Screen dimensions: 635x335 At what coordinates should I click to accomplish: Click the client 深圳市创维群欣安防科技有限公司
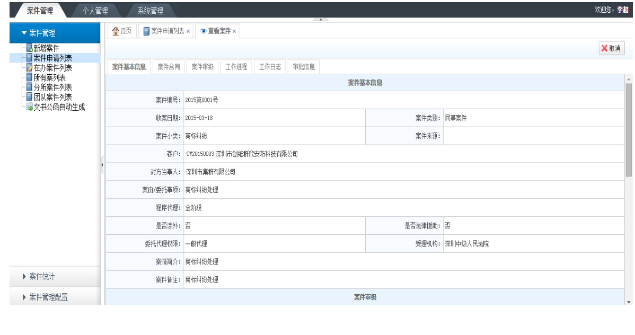click(x=257, y=154)
